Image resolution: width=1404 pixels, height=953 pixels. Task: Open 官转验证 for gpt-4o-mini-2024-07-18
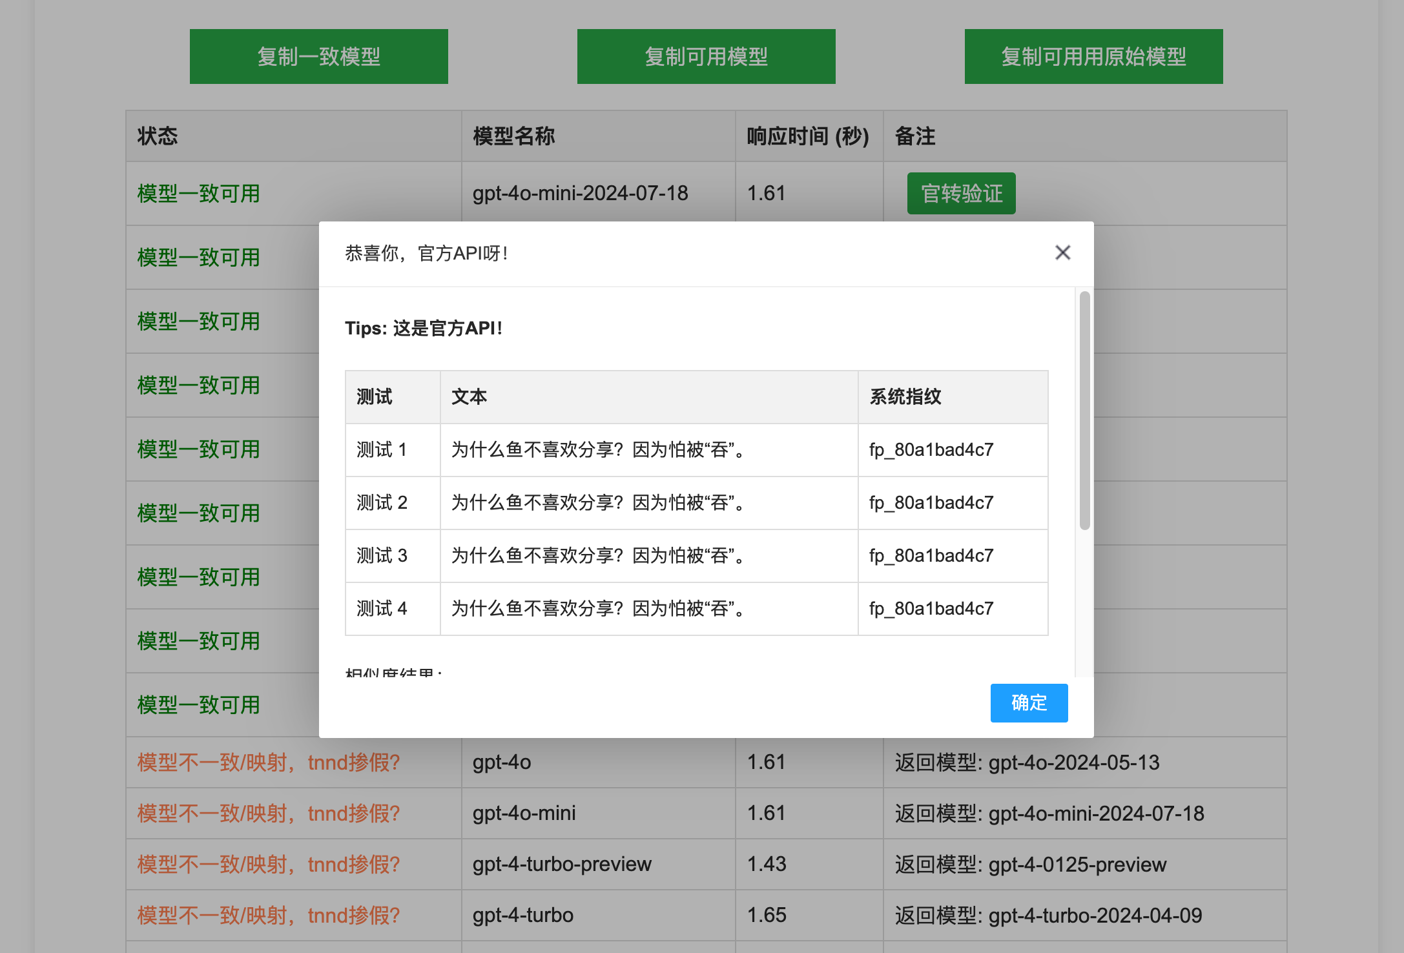(x=961, y=193)
